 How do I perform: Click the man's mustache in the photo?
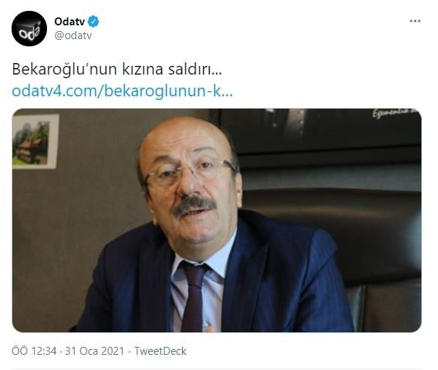pos(194,206)
